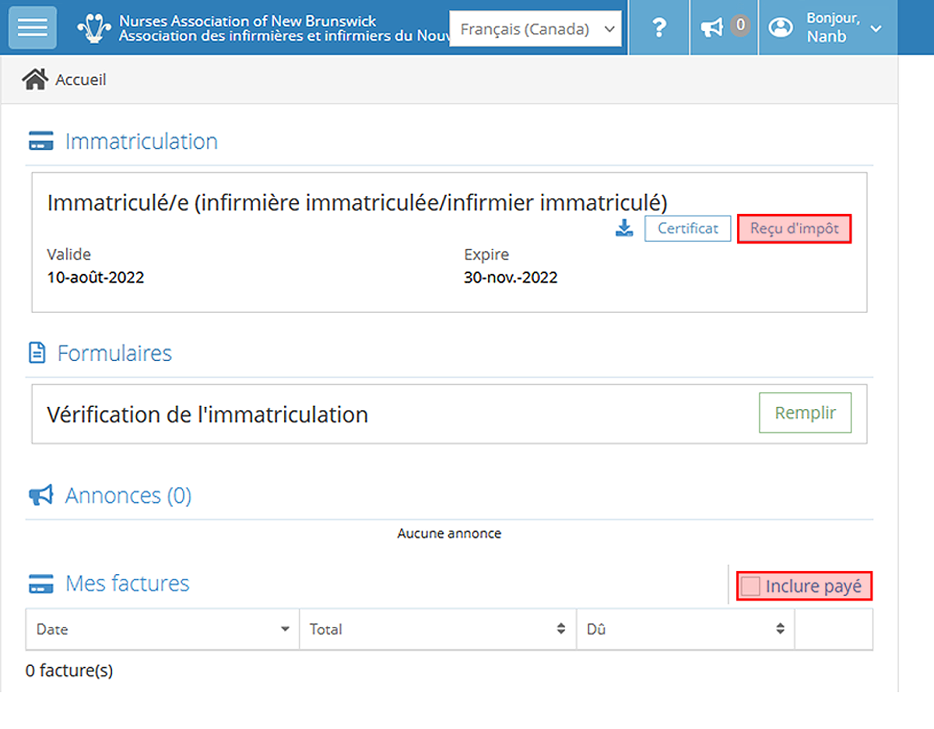Click the Formulaires document icon

coord(37,353)
